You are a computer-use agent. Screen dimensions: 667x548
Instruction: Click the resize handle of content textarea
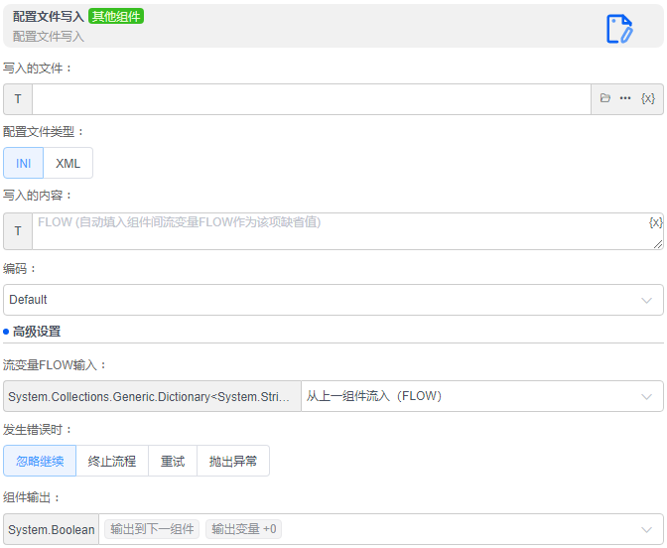tap(658, 243)
